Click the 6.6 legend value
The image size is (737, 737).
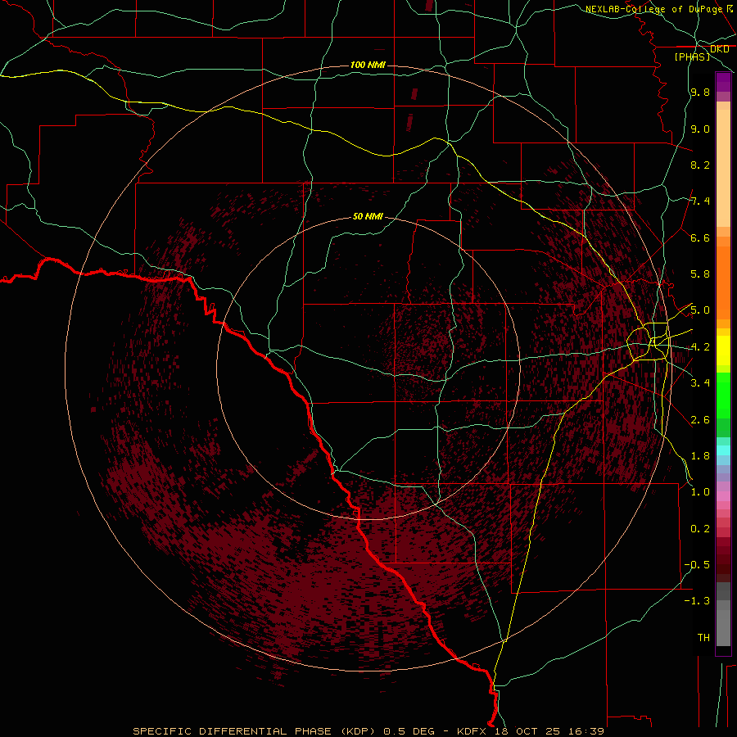700,237
